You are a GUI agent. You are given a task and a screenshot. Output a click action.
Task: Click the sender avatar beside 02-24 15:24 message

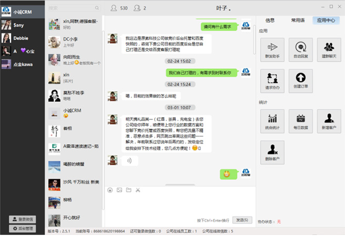(113, 96)
